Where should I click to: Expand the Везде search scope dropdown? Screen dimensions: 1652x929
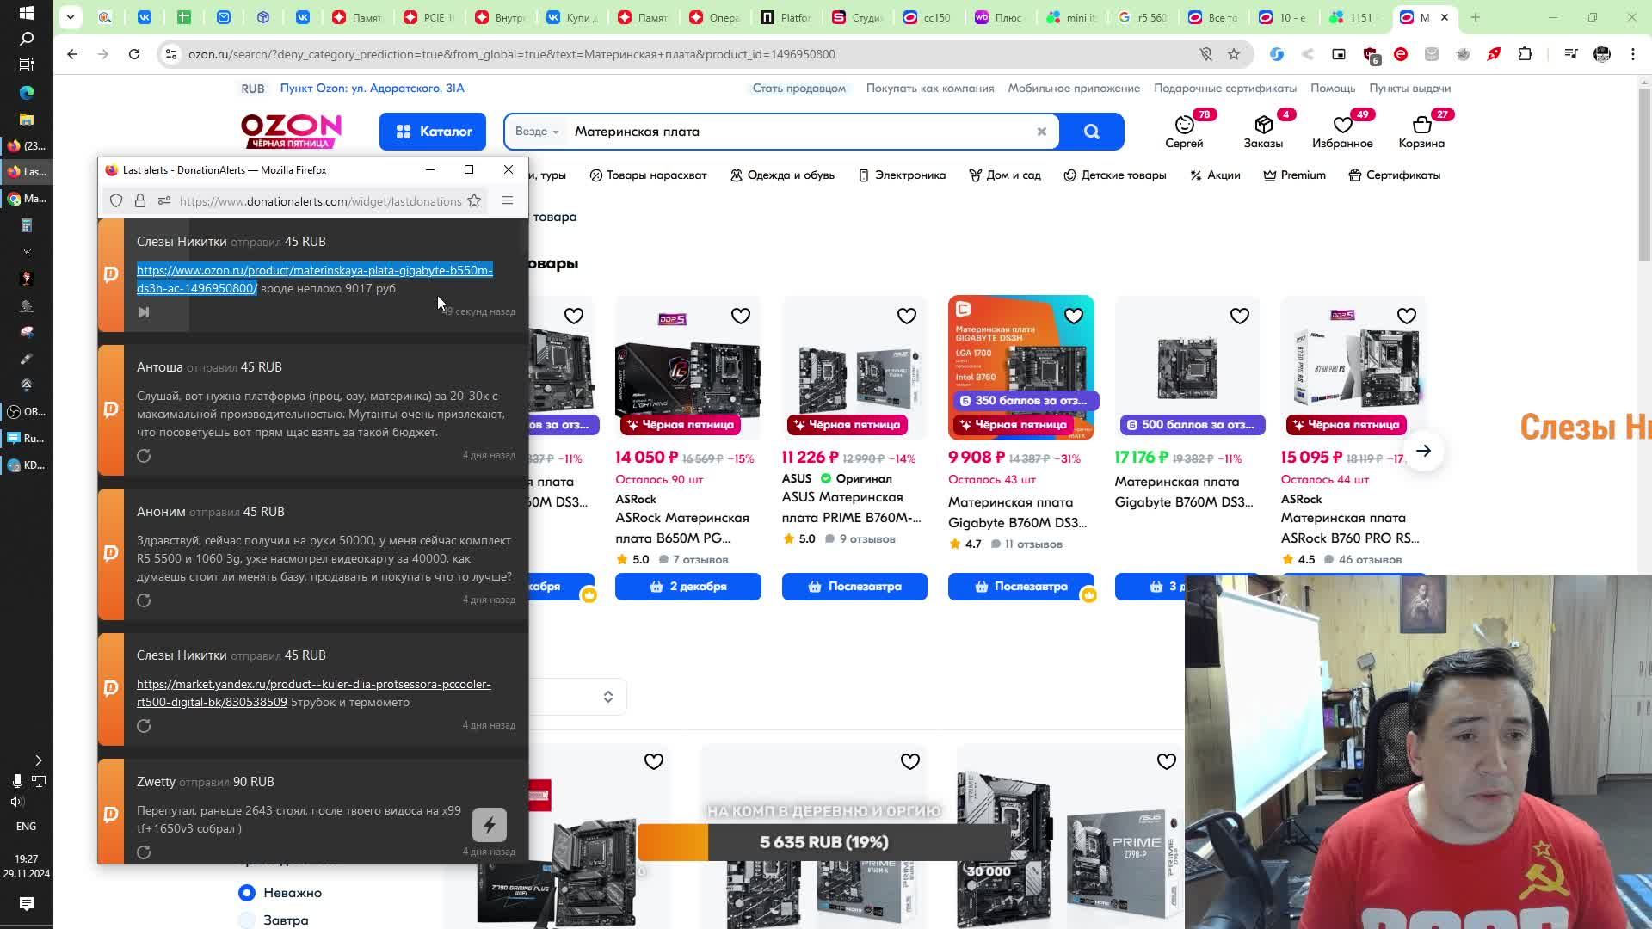point(537,132)
